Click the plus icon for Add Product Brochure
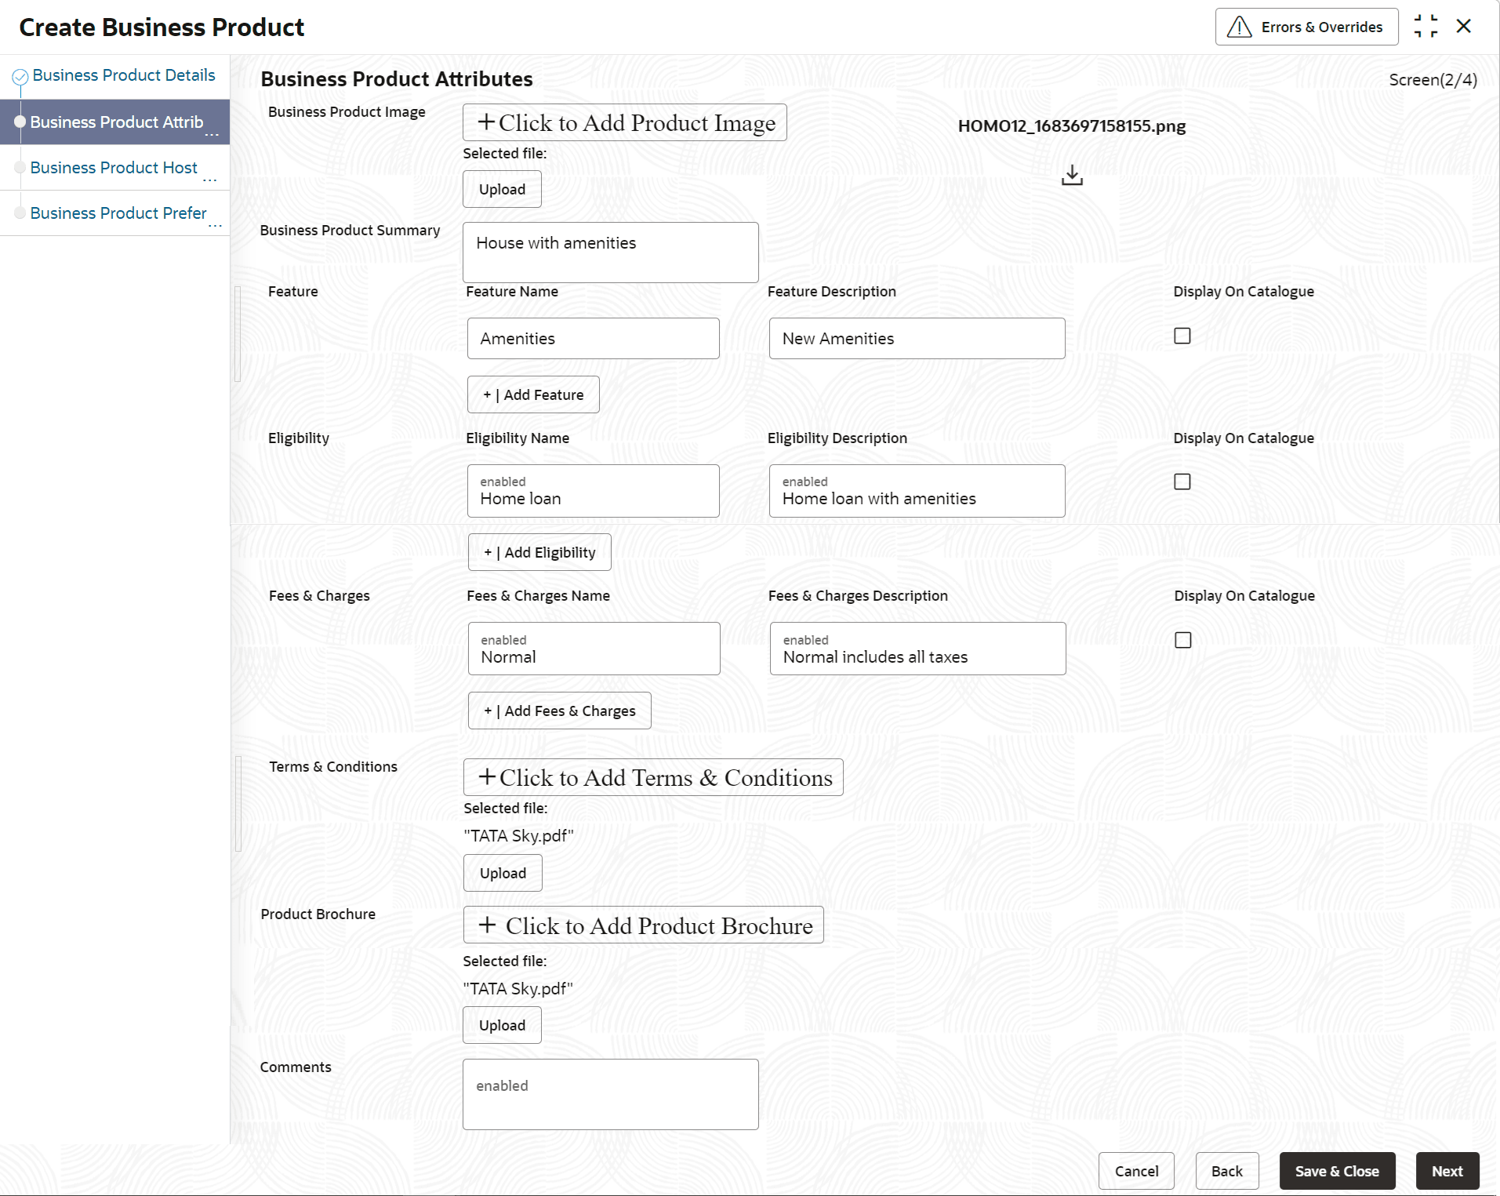This screenshot has width=1500, height=1196. pyautogui.click(x=488, y=925)
